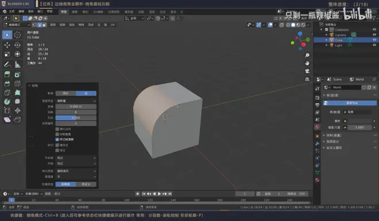Switch to the first workspace tab
379x221 pixels.
pyautogui.click(x=64, y=12)
